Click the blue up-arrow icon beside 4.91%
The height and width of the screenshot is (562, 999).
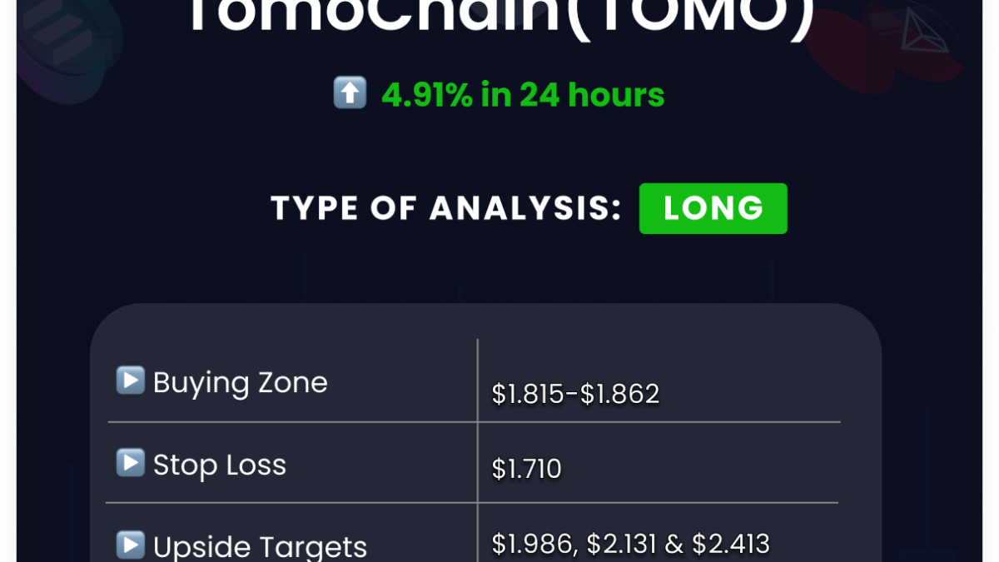coord(350,92)
